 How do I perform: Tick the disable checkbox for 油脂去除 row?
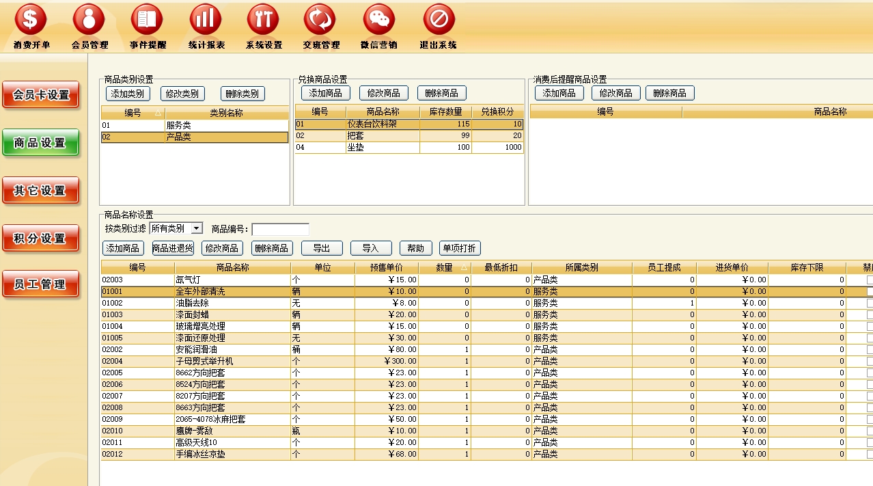point(870,303)
